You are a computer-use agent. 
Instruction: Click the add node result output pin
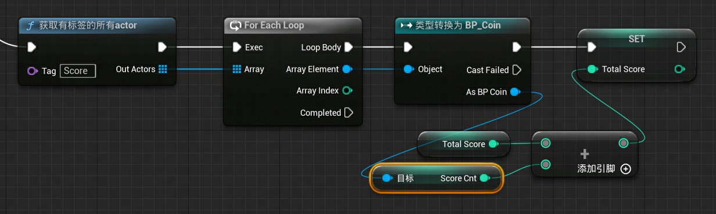(623, 143)
